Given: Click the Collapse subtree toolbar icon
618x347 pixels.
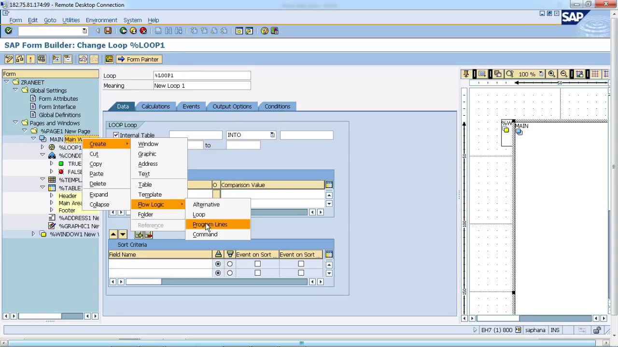Looking at the screenshot, I should tap(68, 59).
